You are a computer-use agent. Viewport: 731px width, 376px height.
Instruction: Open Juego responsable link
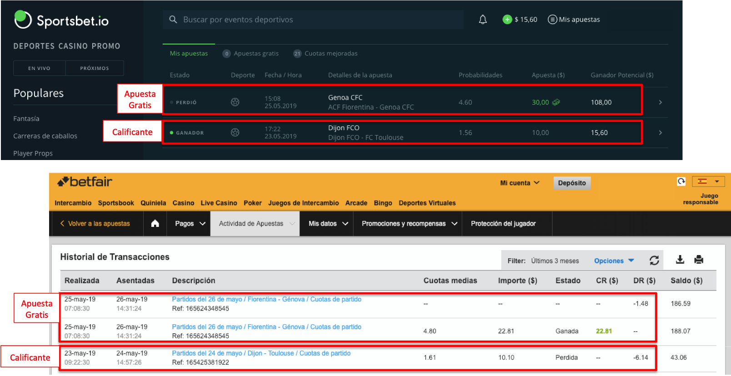tap(701, 199)
